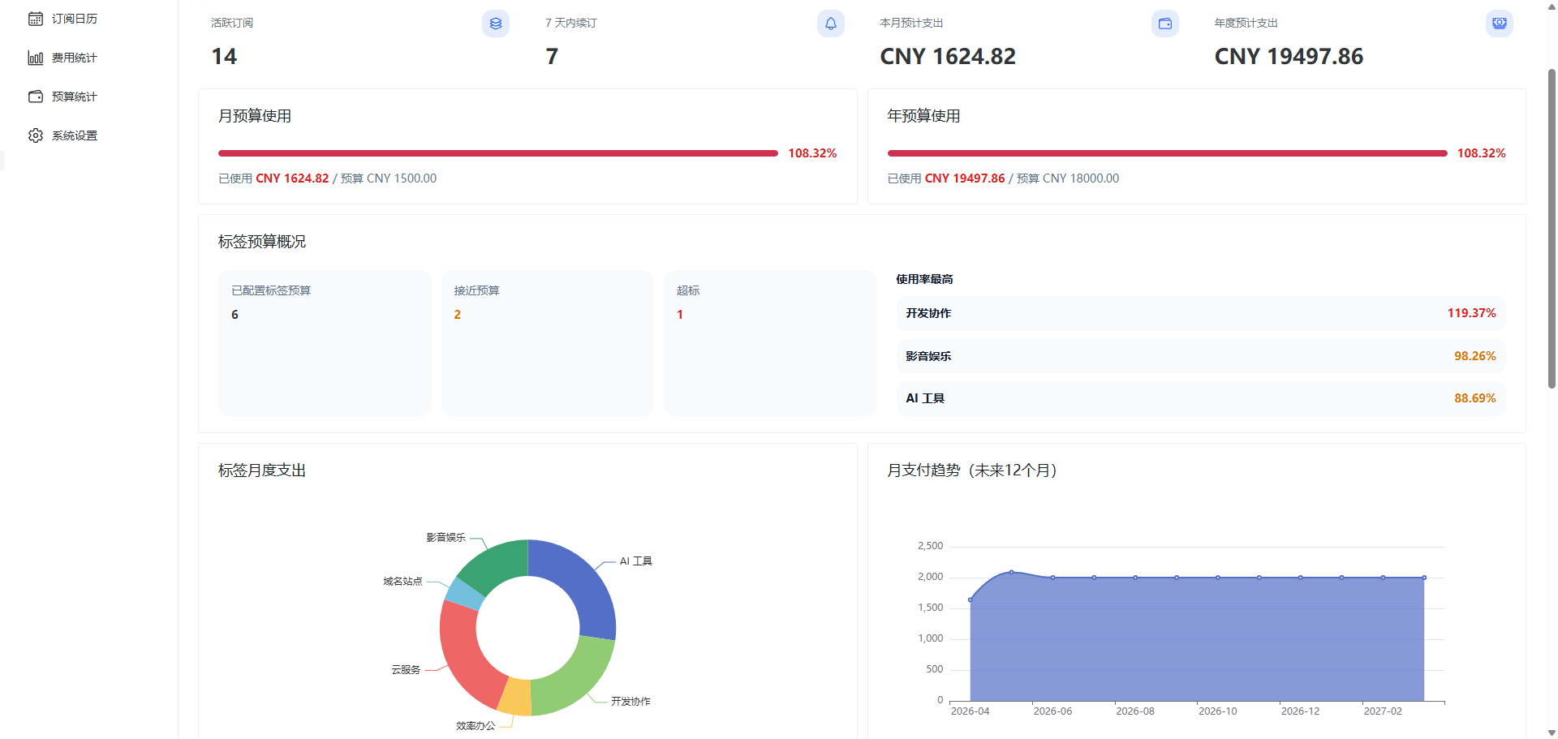Click the 月支付趋势（未来12个月）chart title
This screenshot has height=739, width=1558.
coord(972,470)
